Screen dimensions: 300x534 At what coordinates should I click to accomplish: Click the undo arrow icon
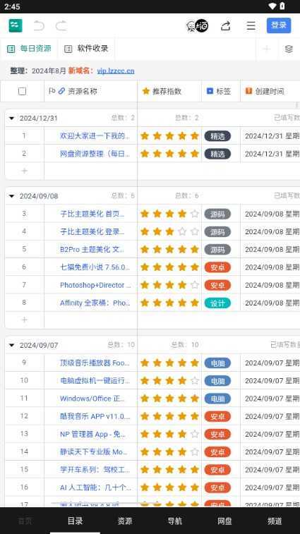pos(39,25)
